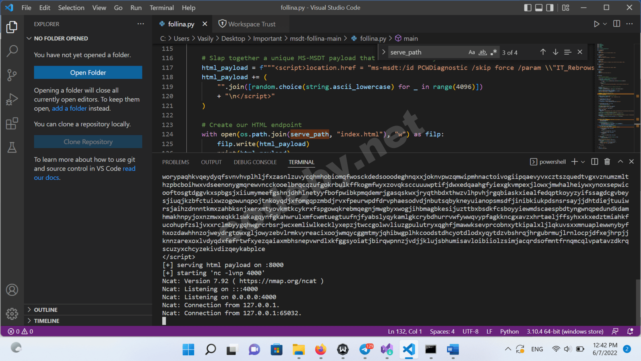This screenshot has width=641, height=361.
Task: Switch to the DEBUG CONSOLE tab
Action: coord(255,162)
